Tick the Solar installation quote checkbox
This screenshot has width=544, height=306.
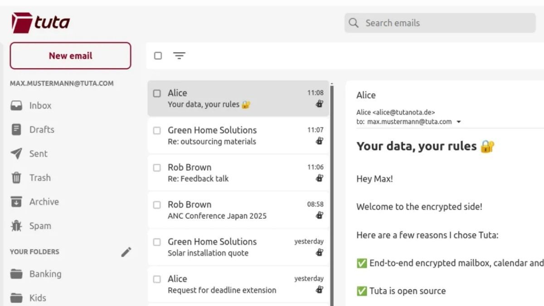coord(157,242)
